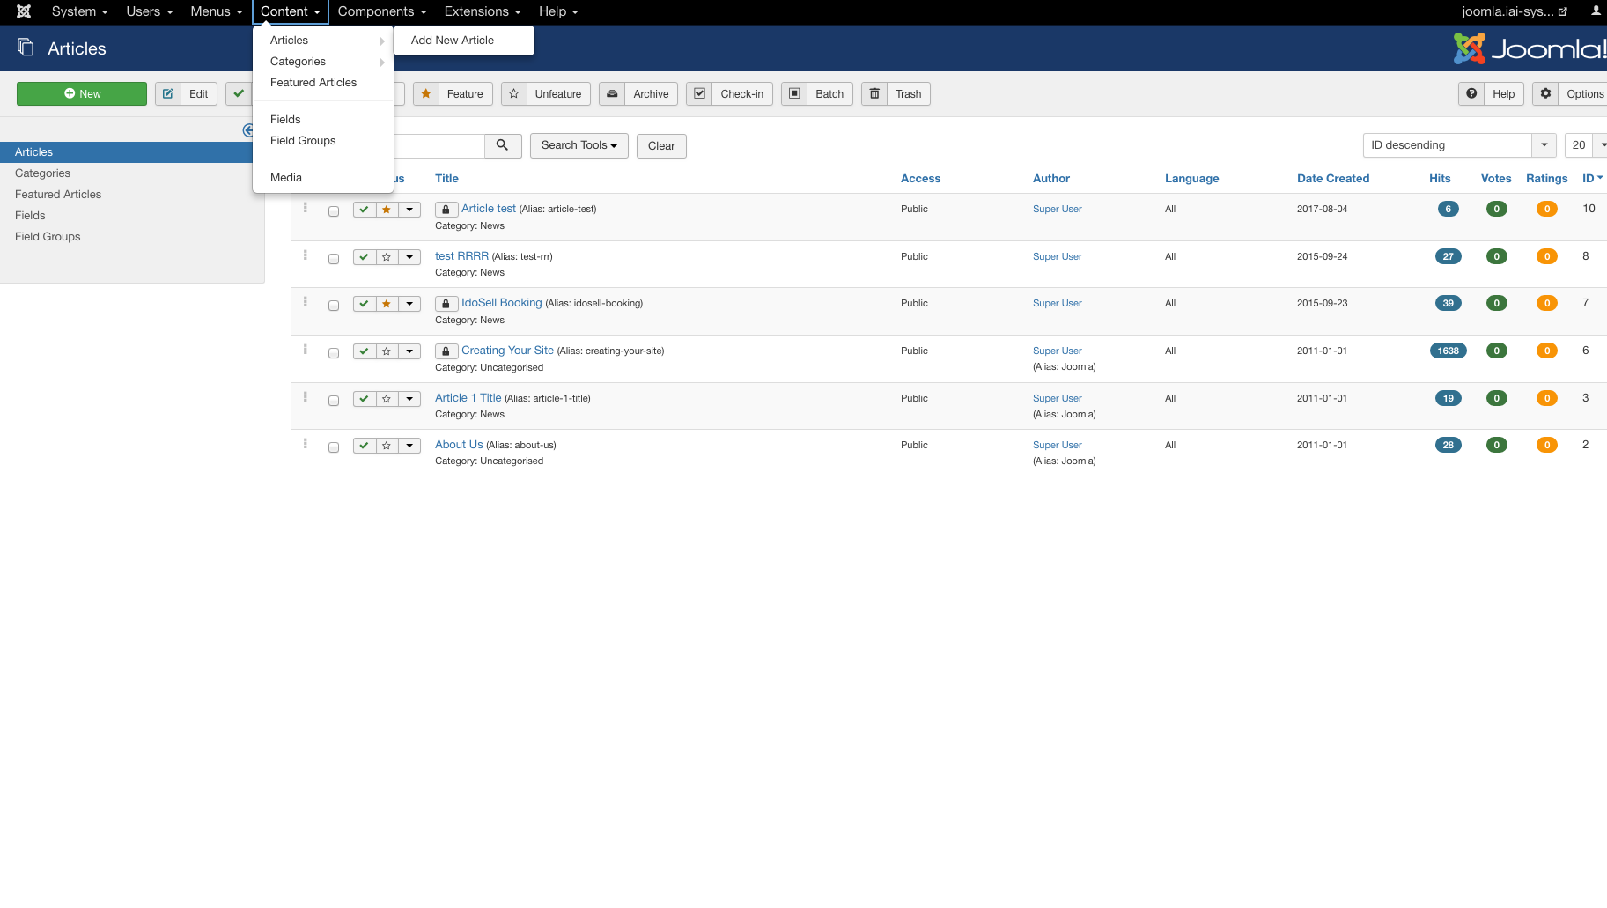
Task: Click the Edit pencil icon in toolbar
Action: coord(167,94)
